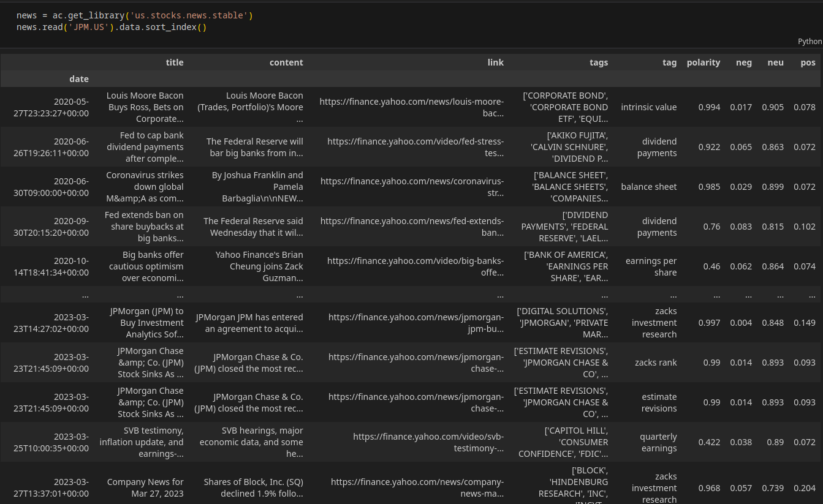Select the polarity value 0.76

pos(712,227)
